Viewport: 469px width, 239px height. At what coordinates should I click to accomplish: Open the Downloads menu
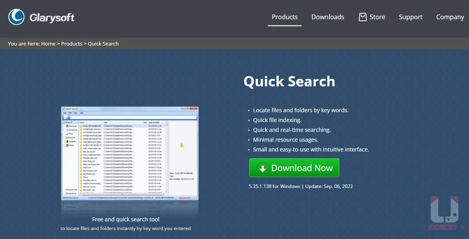[x=327, y=17]
